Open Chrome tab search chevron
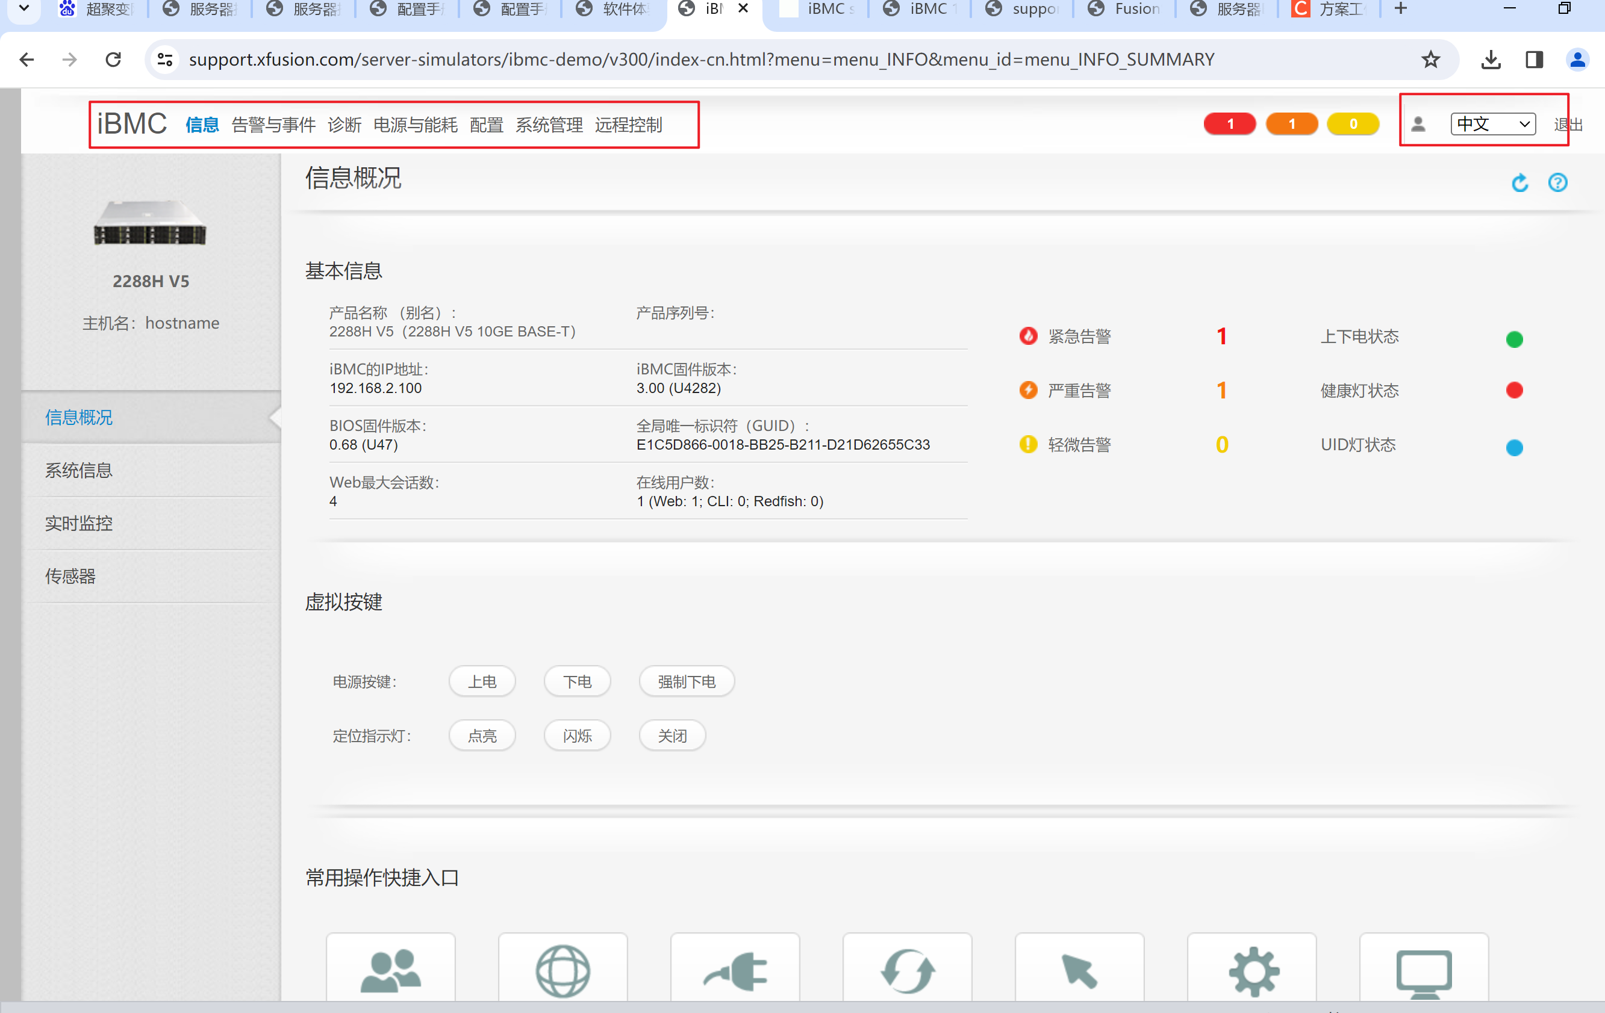This screenshot has width=1605, height=1013. pos(24,8)
